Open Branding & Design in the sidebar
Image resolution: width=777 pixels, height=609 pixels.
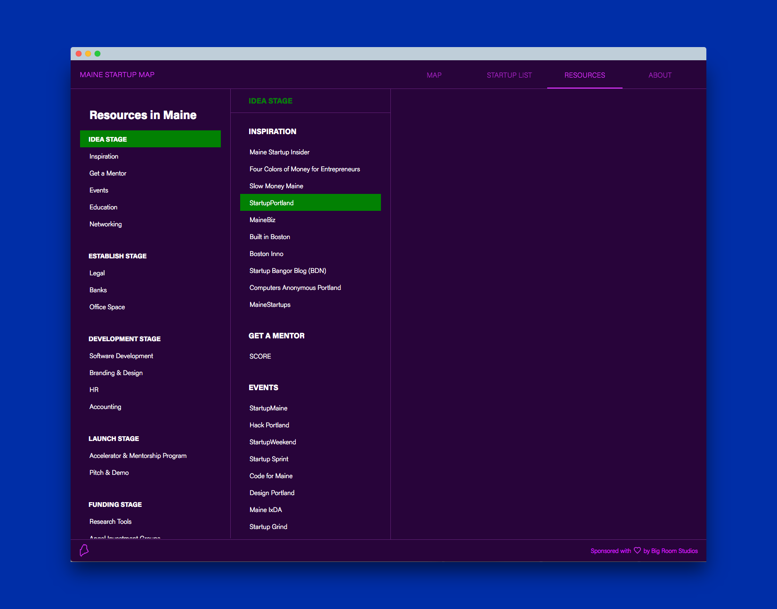pos(116,373)
